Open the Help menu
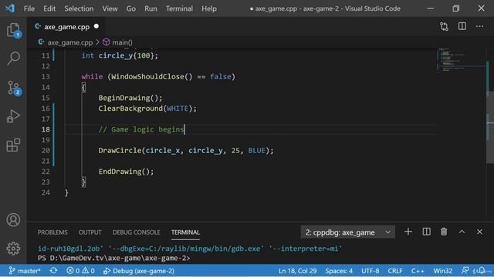The image size is (494, 277). click(x=209, y=8)
